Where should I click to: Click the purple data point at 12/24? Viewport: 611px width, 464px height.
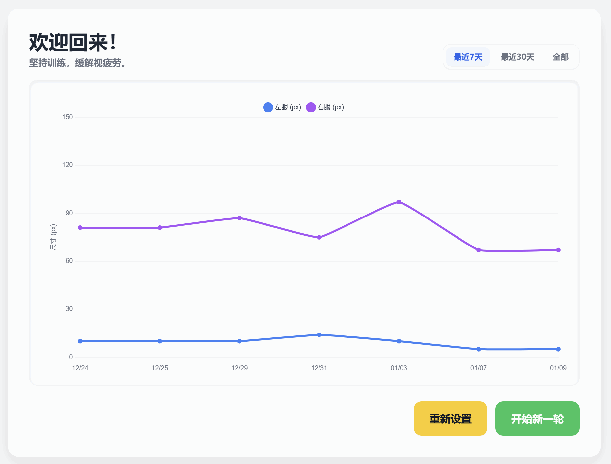pos(80,227)
